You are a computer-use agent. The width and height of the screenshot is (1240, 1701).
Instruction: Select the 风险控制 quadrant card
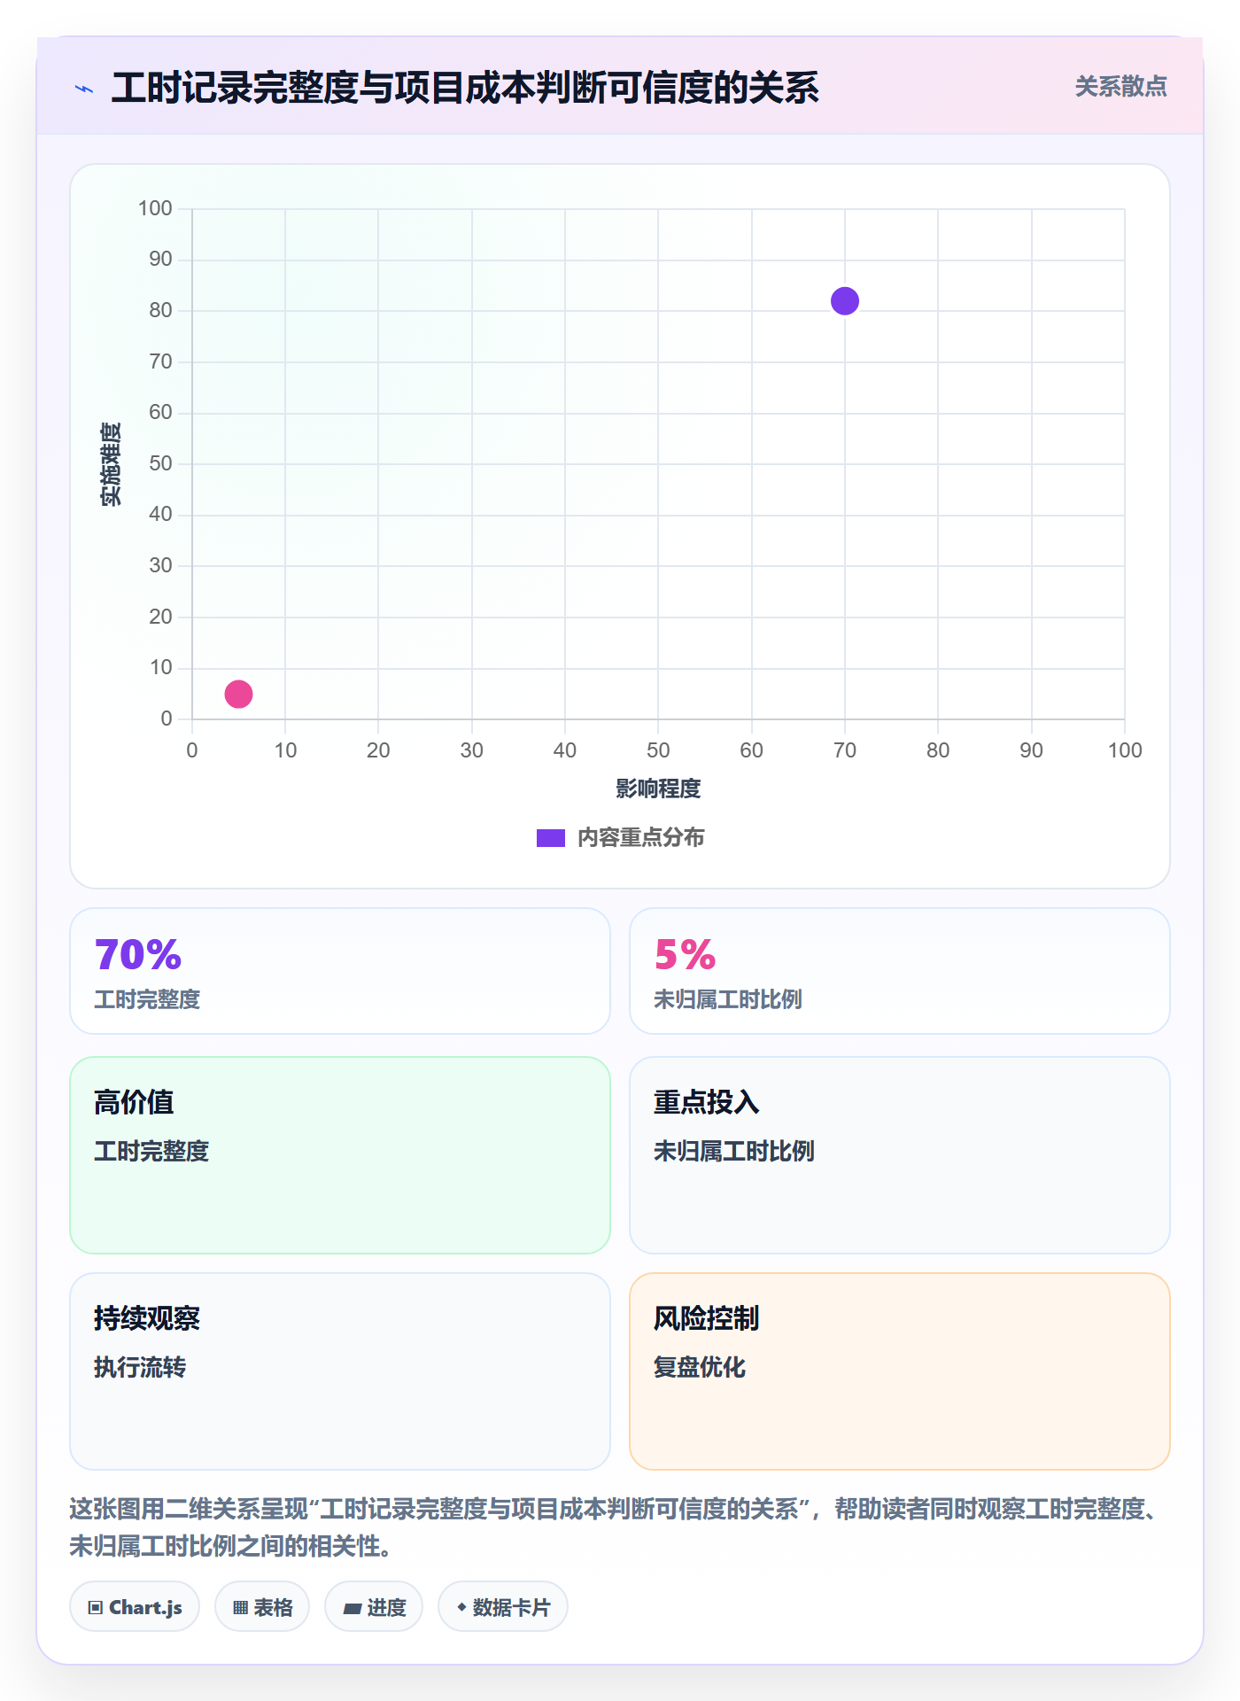coord(900,1371)
